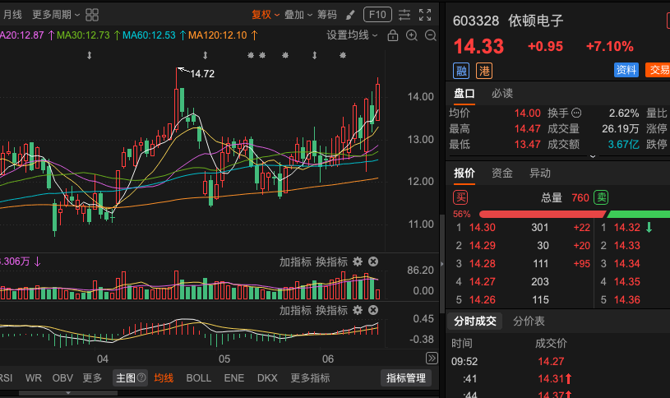Select WR indicator tab

(34, 378)
